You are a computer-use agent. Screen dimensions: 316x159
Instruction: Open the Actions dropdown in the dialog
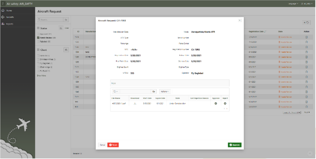tap(165, 91)
